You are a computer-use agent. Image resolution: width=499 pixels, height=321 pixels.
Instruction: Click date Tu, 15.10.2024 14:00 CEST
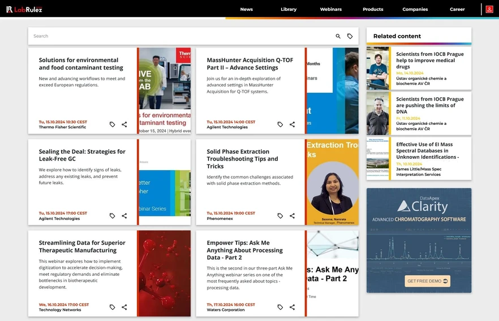(x=231, y=122)
